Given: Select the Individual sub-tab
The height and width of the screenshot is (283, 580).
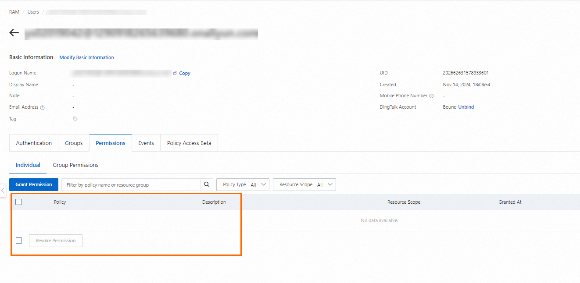Looking at the screenshot, I should [x=28, y=165].
